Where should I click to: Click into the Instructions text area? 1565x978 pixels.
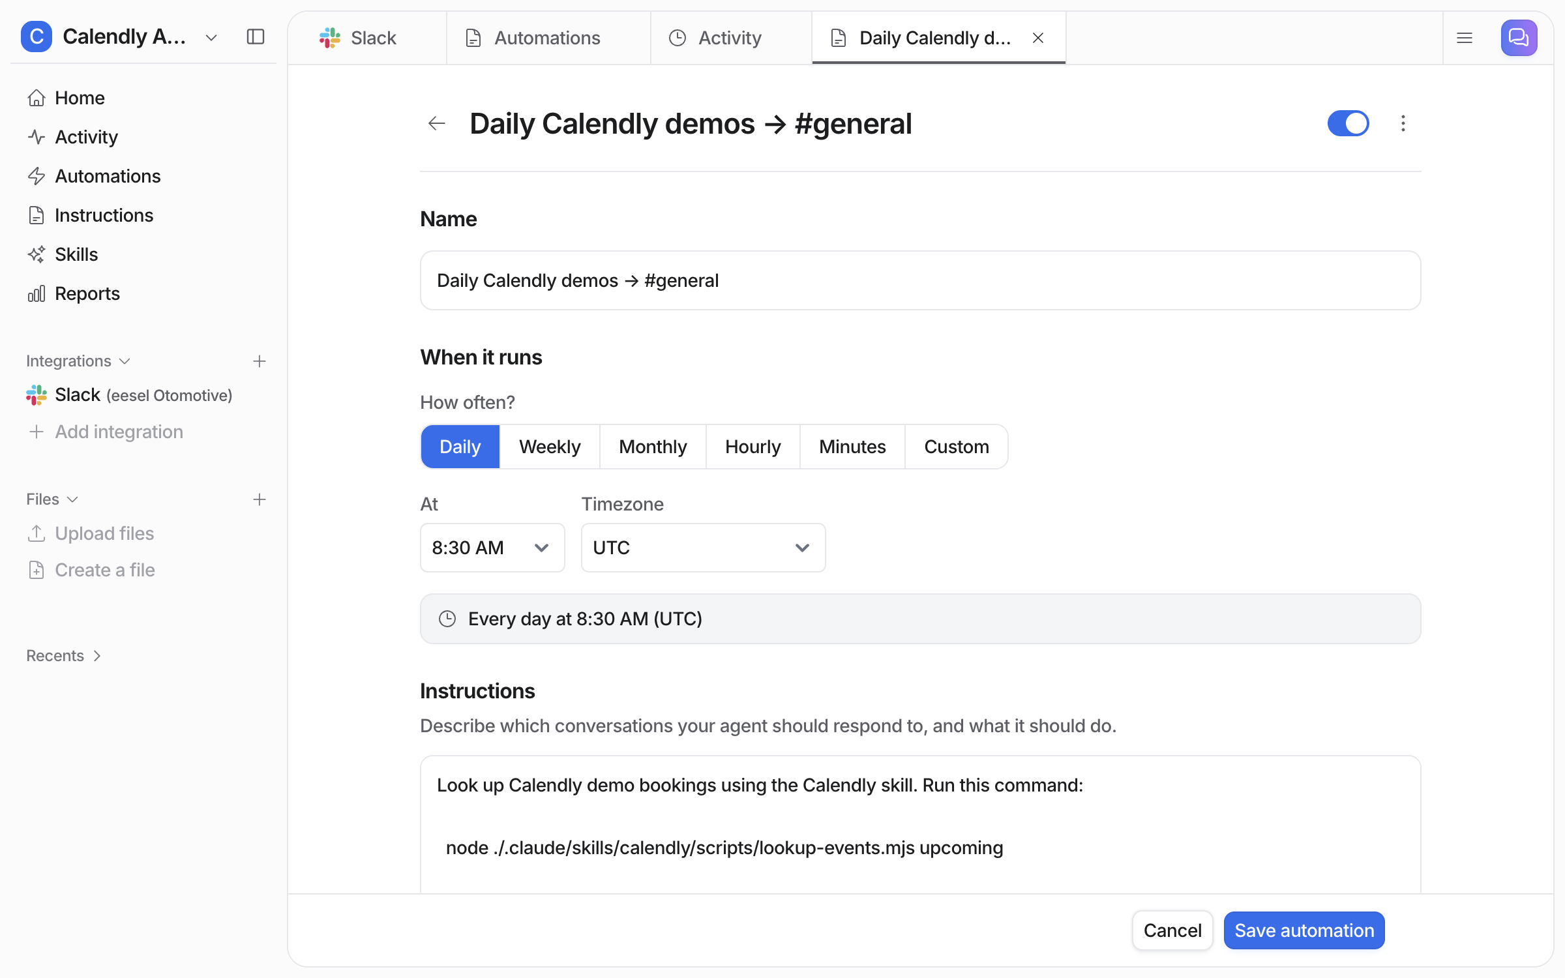tap(920, 825)
